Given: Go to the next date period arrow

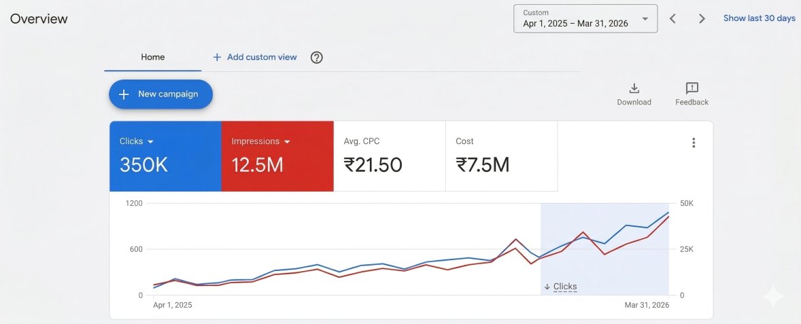Looking at the screenshot, I should 702,19.
